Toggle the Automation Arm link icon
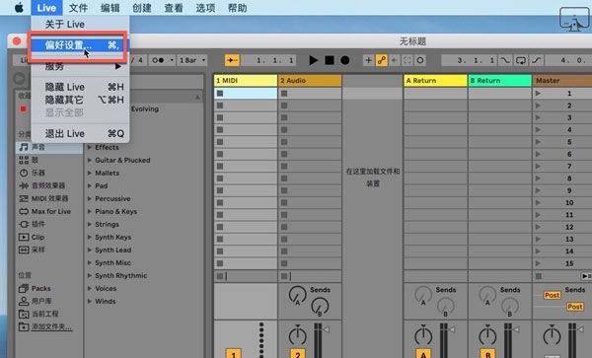 (x=381, y=60)
